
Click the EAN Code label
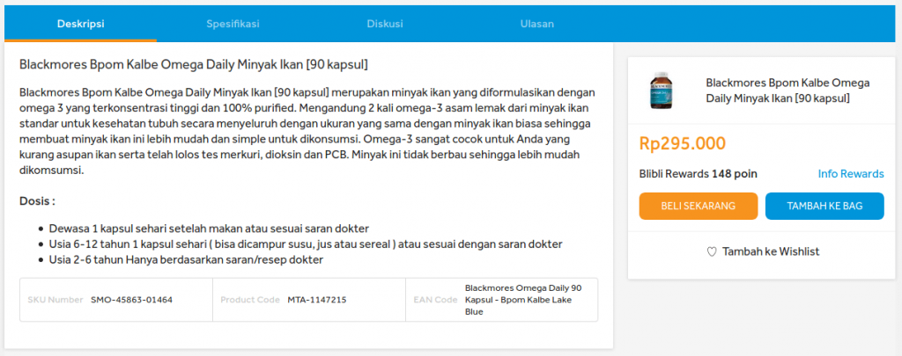(x=435, y=300)
